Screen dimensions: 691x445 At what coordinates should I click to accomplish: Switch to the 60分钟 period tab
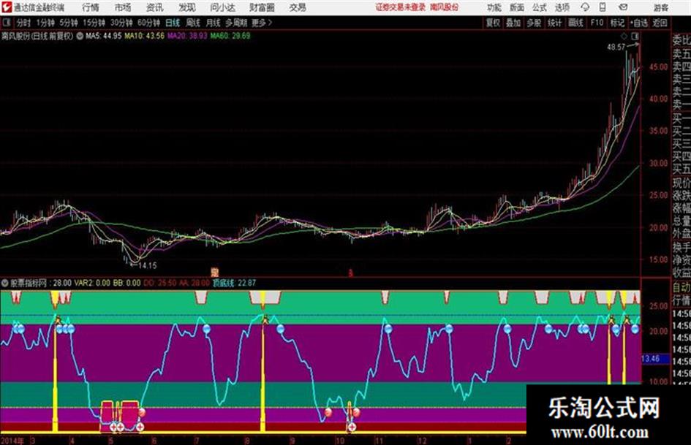148,23
